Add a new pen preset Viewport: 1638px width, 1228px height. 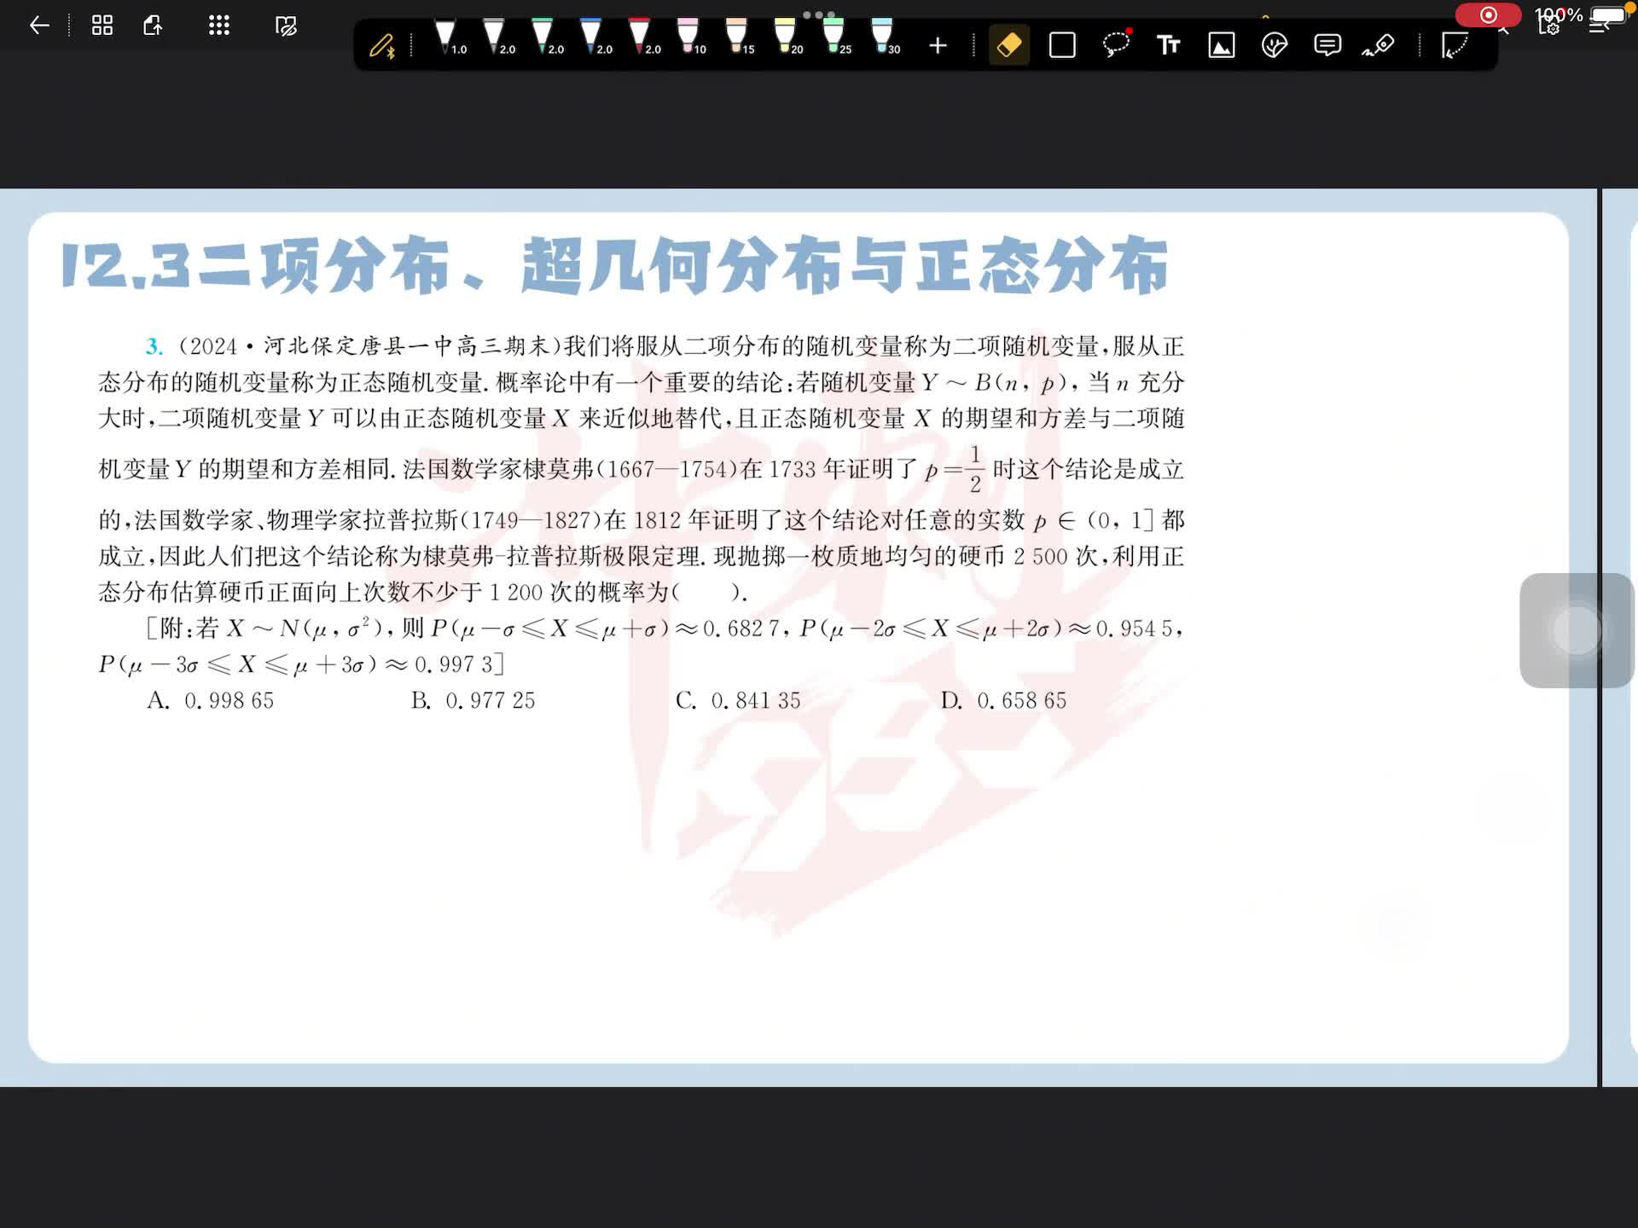[x=938, y=45]
